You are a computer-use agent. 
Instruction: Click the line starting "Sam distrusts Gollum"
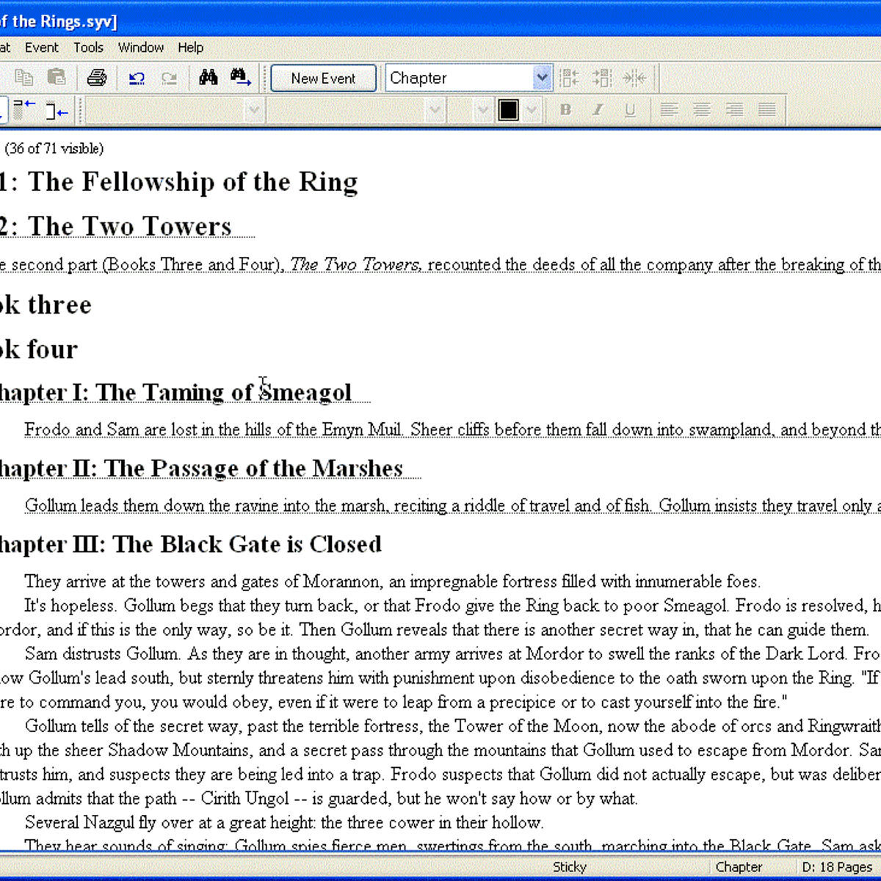click(452, 653)
